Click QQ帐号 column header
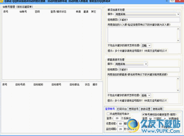 (23, 12)
